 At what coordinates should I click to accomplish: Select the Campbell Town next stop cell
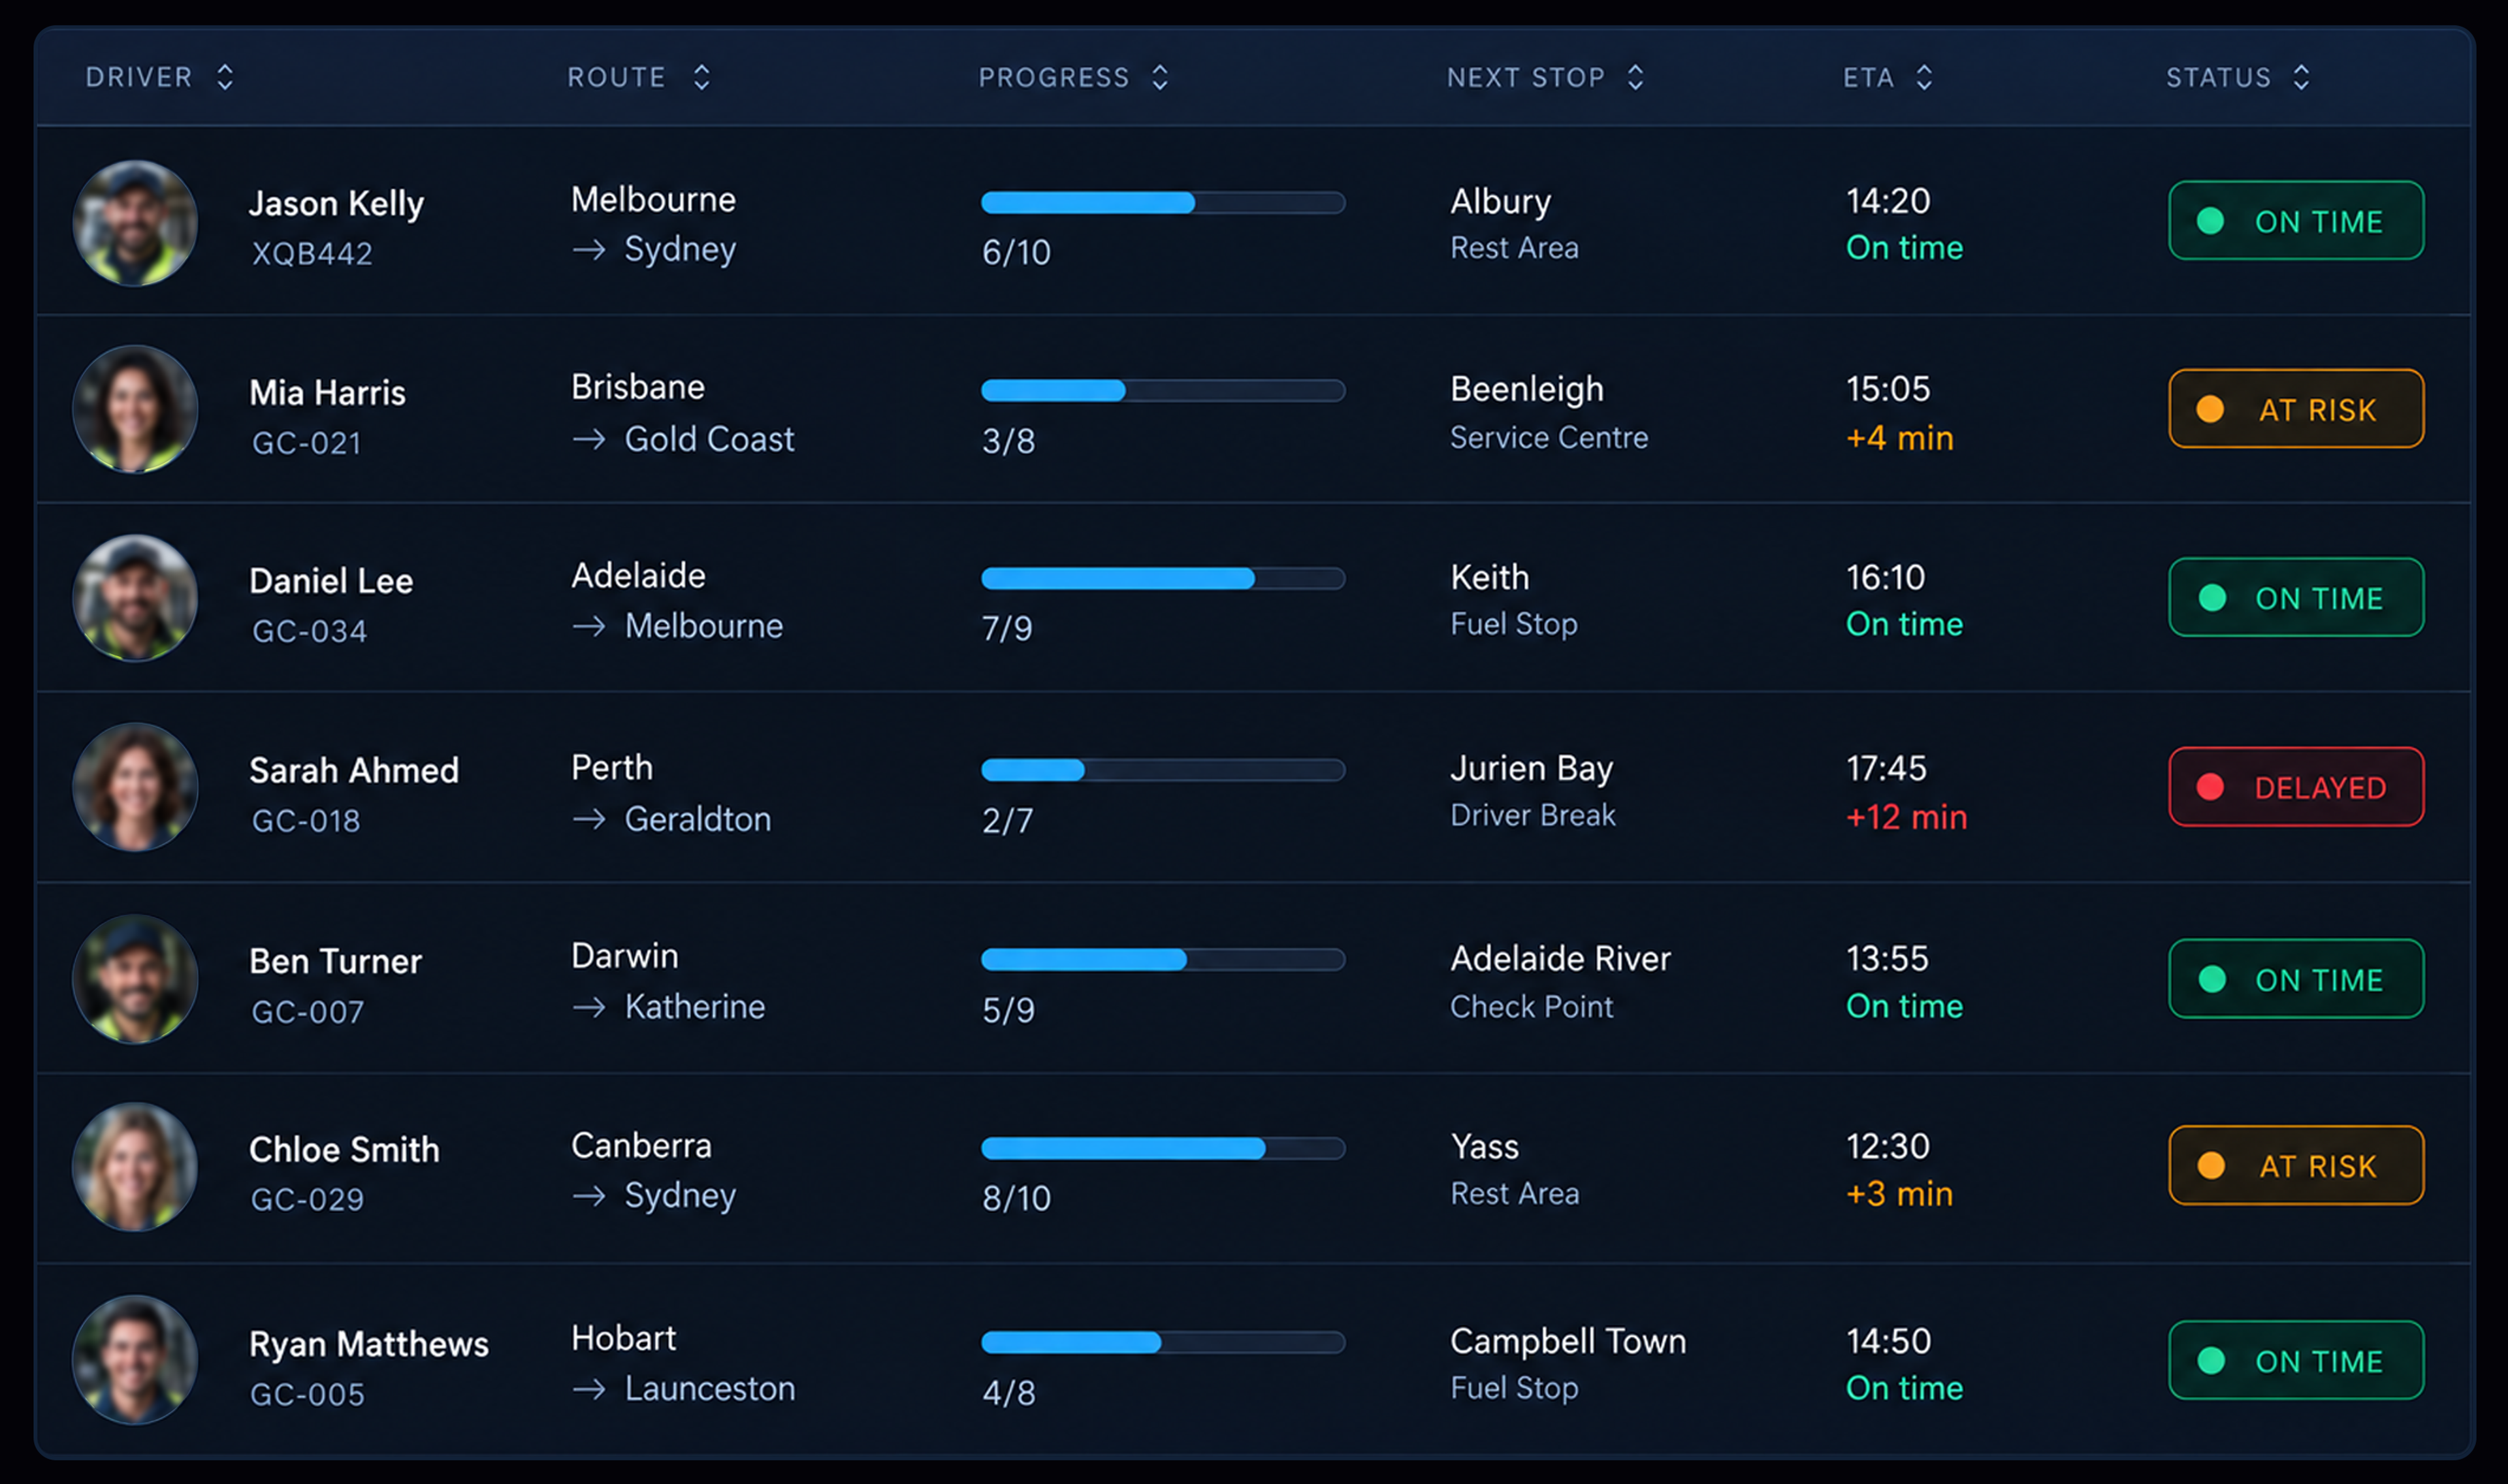pyautogui.click(x=1567, y=1364)
